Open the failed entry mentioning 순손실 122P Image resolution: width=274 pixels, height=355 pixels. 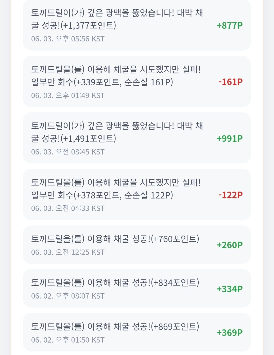click(137, 194)
